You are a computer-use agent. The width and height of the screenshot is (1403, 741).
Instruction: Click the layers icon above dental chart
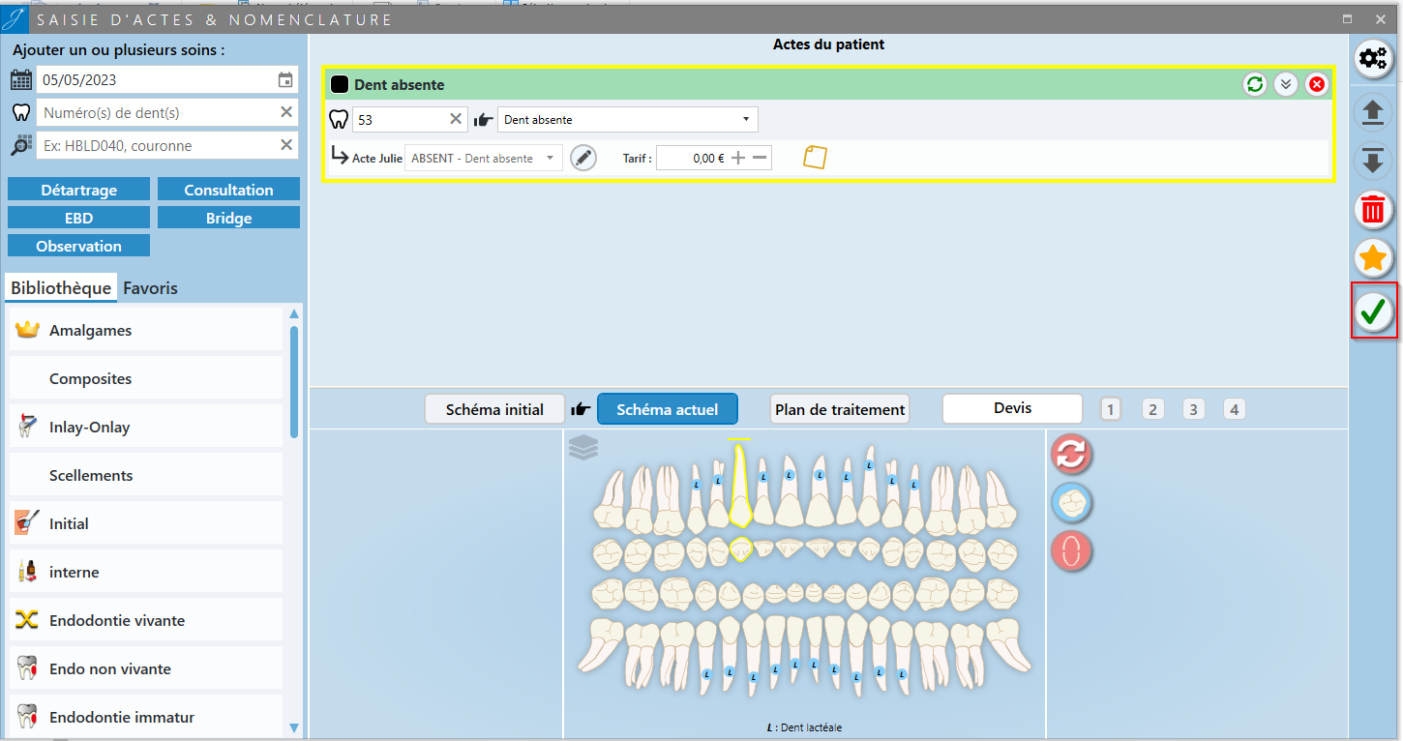click(583, 448)
